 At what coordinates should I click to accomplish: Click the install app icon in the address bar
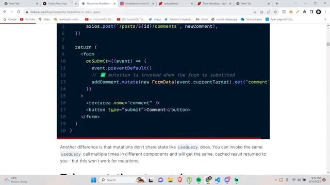pos(261,12)
